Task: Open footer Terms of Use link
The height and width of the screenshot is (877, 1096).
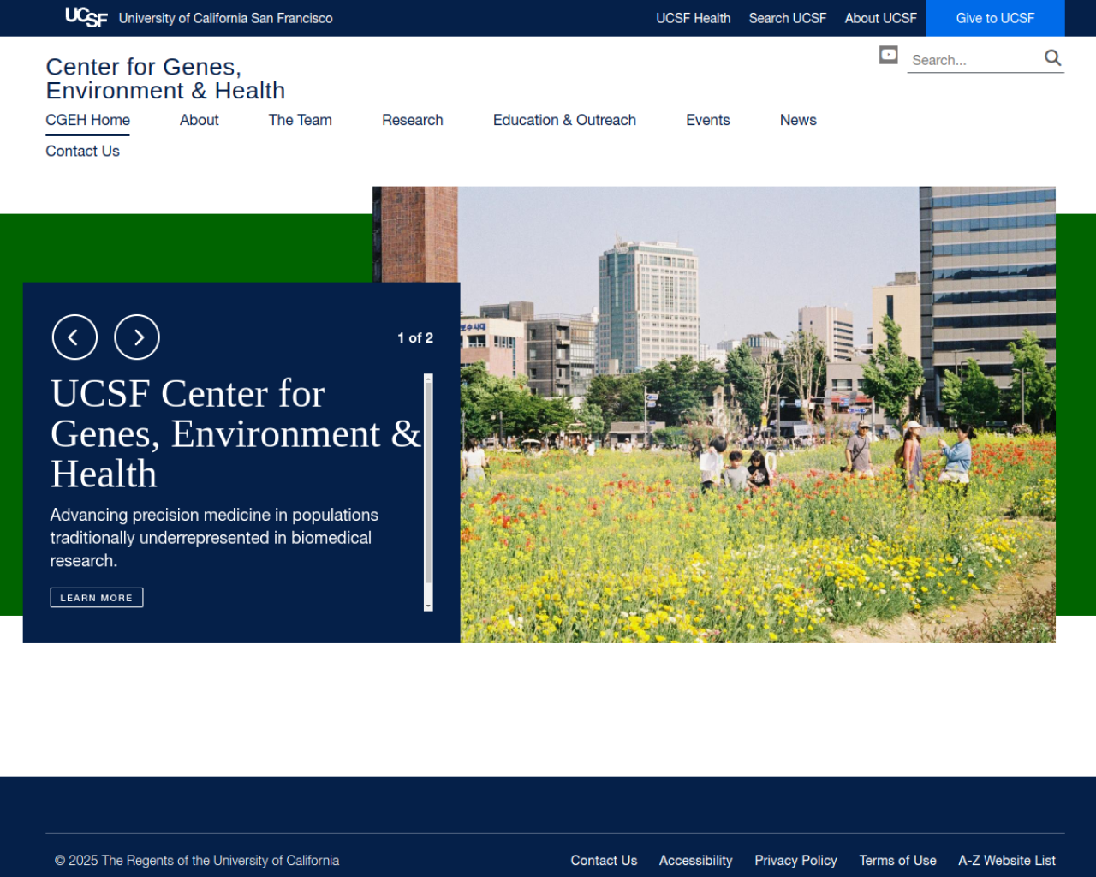Action: [897, 860]
